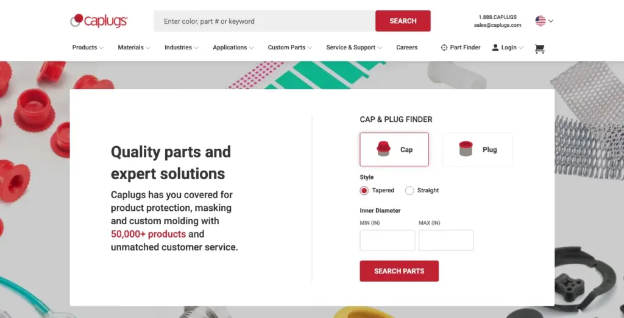Expand the Materials dropdown menu
624x318 pixels.
click(x=134, y=48)
